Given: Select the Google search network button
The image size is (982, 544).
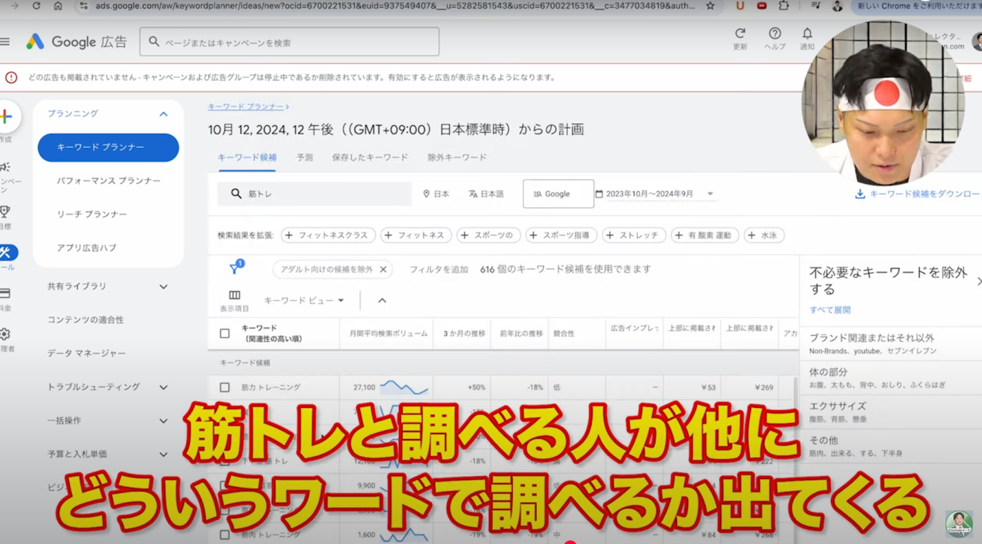Looking at the screenshot, I should point(559,194).
